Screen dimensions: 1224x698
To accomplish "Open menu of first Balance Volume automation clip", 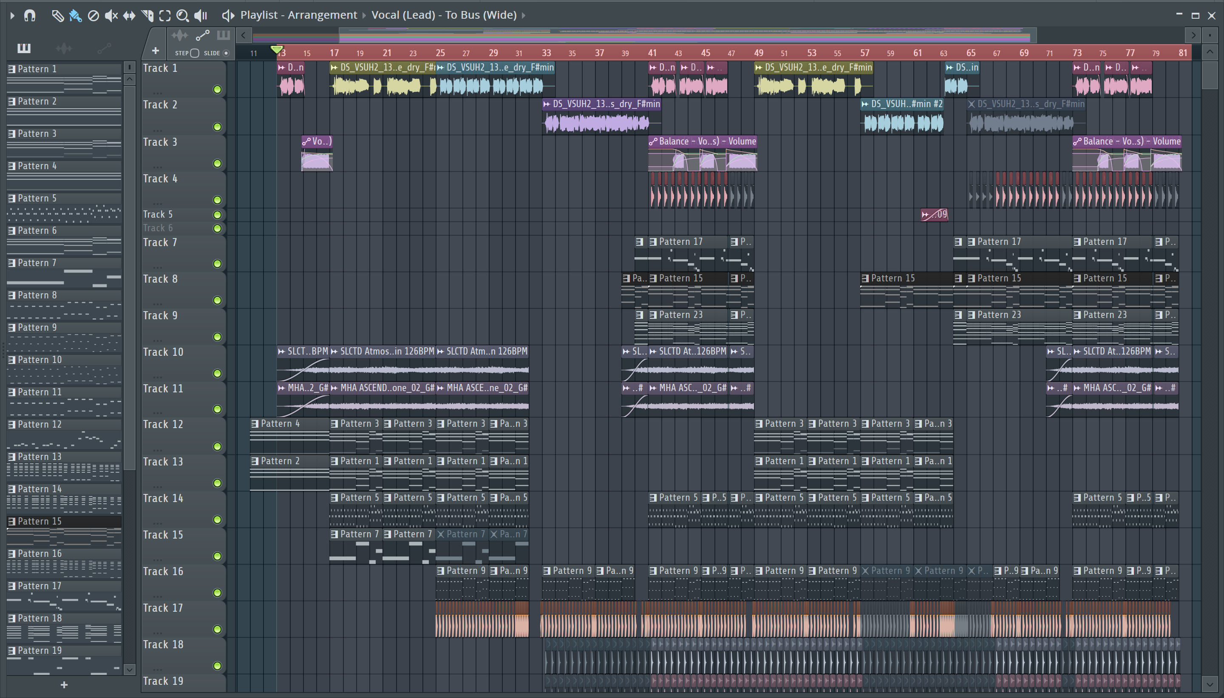I will tap(653, 142).
